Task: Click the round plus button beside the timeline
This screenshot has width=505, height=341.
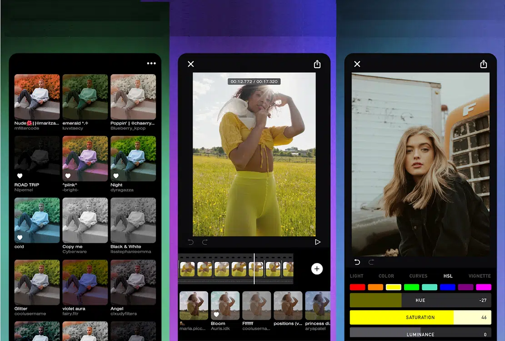Action: [x=317, y=269]
